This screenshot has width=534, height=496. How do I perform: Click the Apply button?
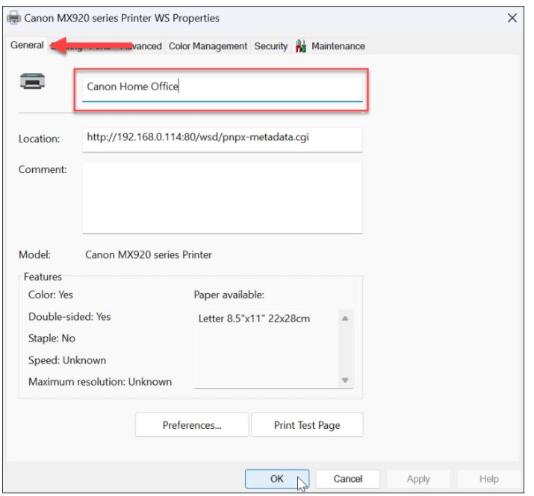point(418,479)
